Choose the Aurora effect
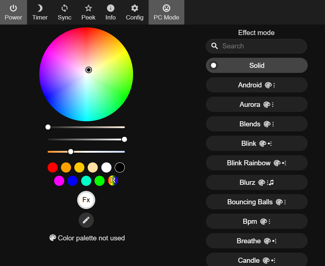The width and height of the screenshot is (325, 266). pos(256,105)
